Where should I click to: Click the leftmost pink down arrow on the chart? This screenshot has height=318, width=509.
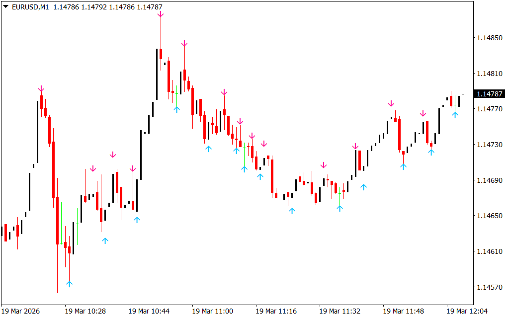(41, 89)
